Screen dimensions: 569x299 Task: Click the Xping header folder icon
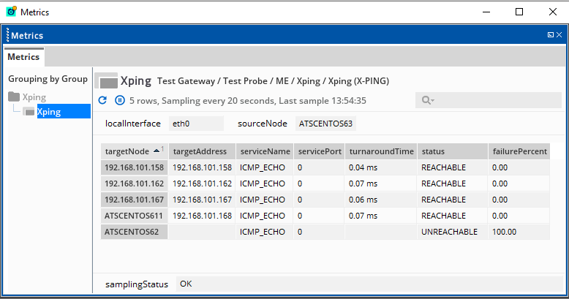pyautogui.click(x=107, y=81)
